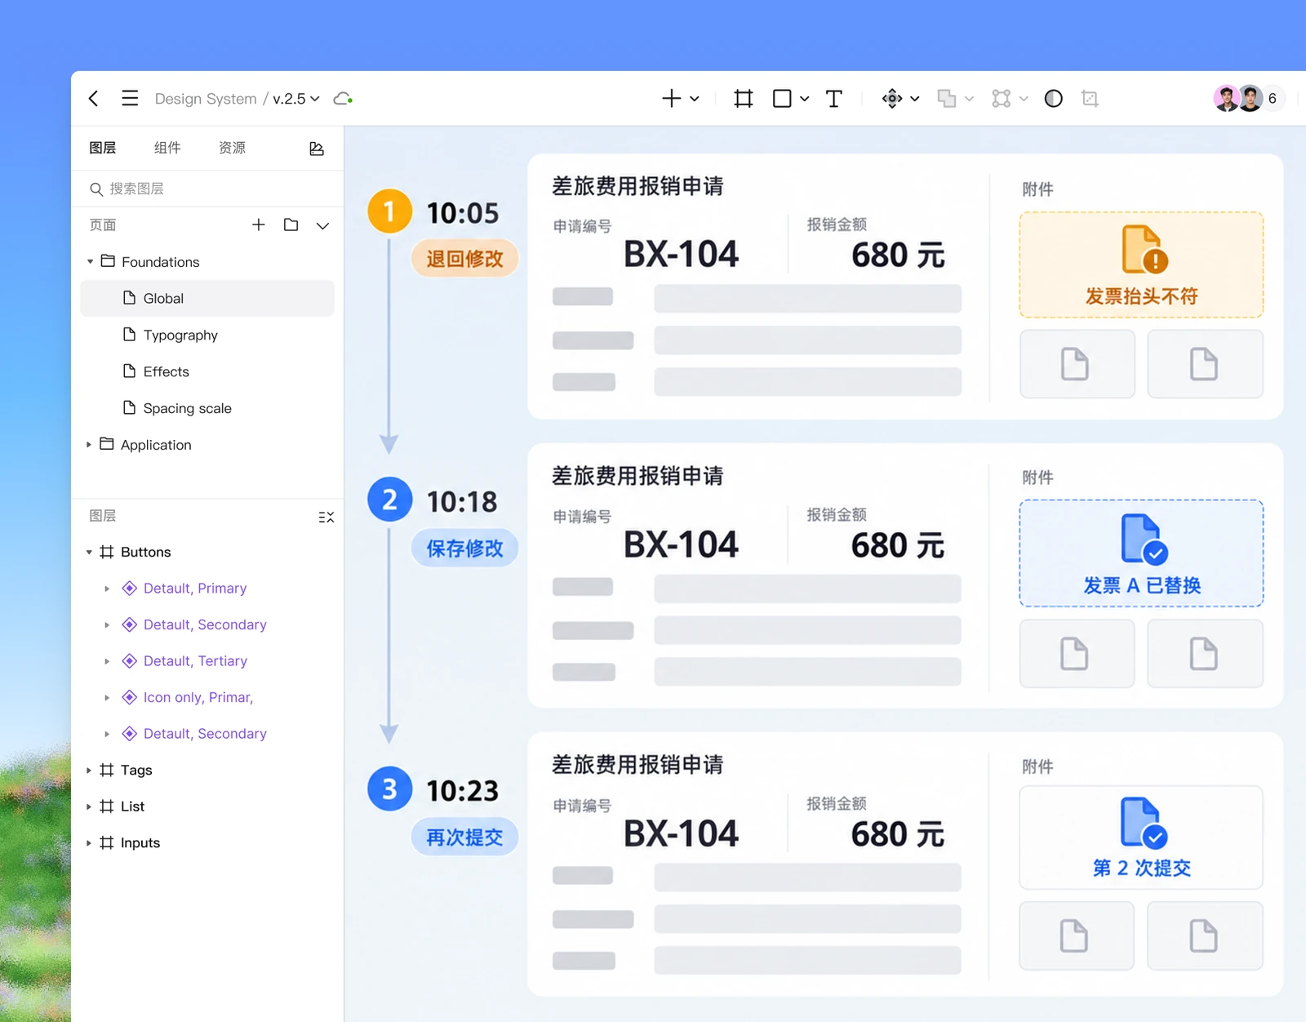Click the 再次提交 status tag
The width and height of the screenshot is (1306, 1022).
(464, 837)
